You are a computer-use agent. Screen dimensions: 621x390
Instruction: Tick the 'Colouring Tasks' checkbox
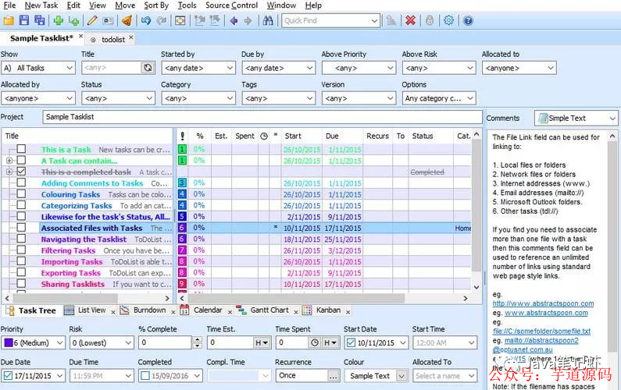pyautogui.click(x=21, y=193)
